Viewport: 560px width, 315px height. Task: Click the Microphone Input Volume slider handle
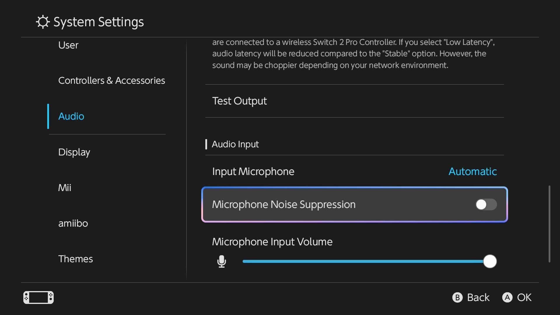click(490, 261)
